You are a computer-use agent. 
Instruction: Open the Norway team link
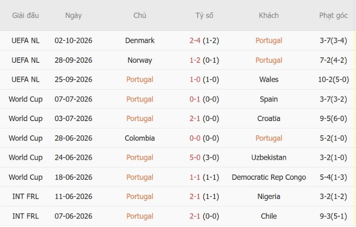140,60
